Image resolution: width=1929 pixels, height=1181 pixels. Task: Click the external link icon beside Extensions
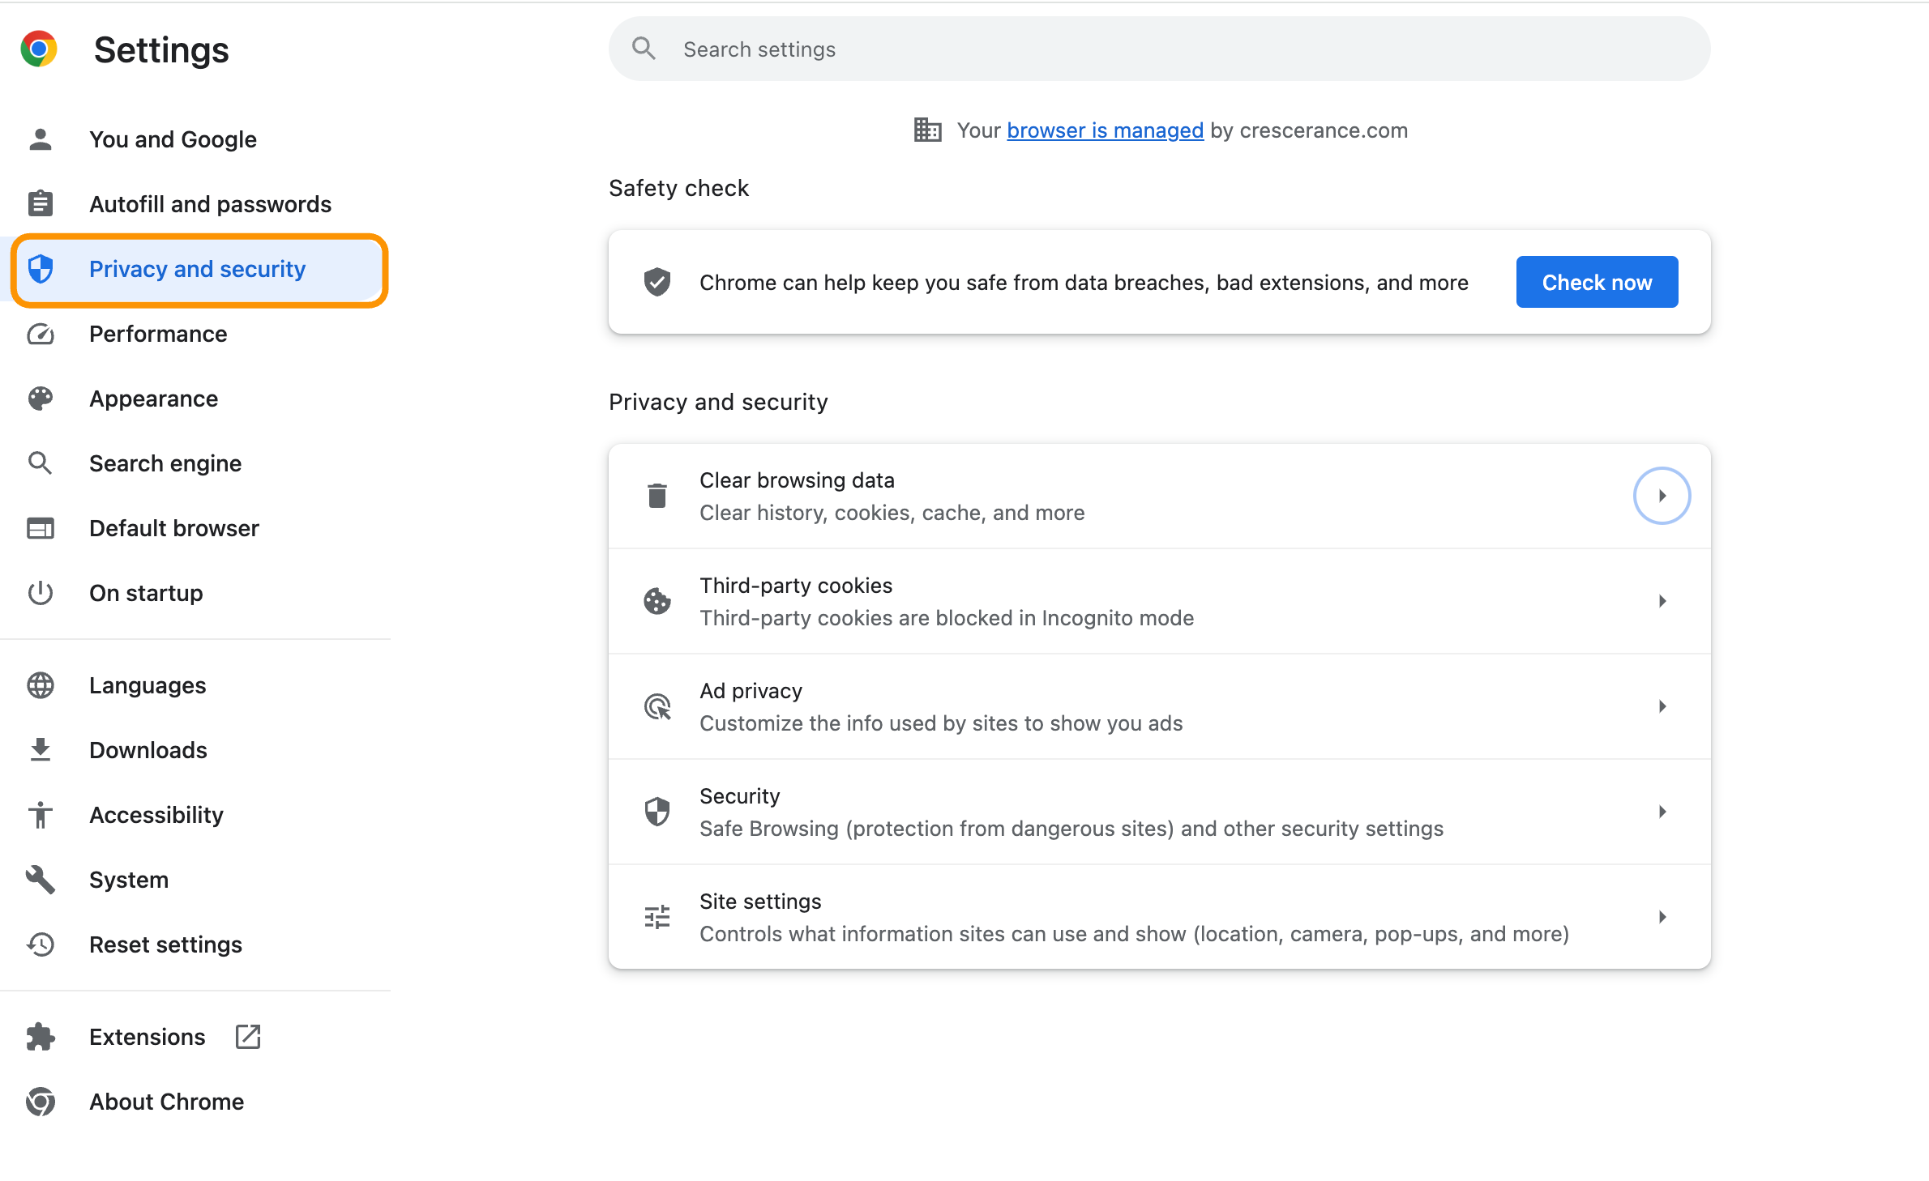point(248,1037)
